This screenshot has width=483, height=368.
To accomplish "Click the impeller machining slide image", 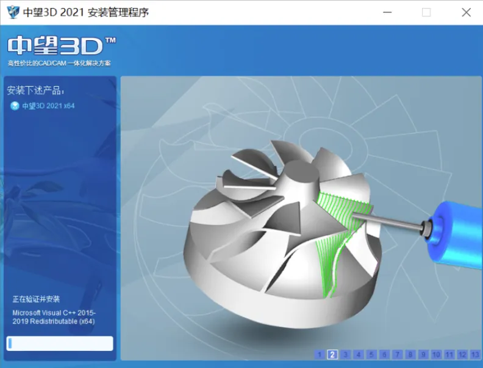I will [301, 218].
